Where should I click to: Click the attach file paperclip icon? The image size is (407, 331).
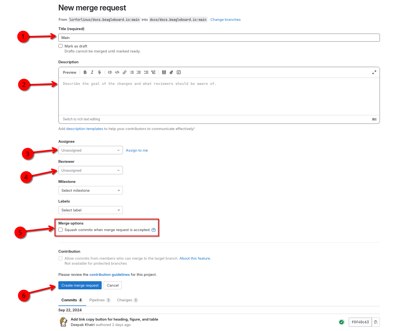click(171, 73)
